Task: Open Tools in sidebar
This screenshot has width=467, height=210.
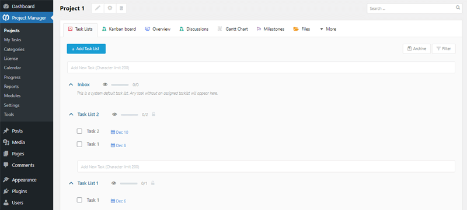Action: click(x=9, y=114)
